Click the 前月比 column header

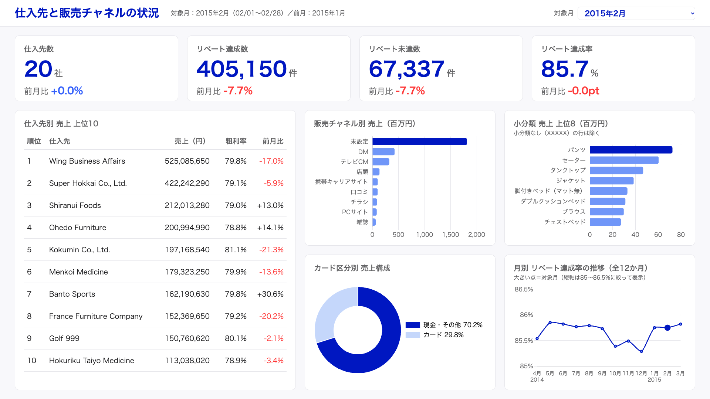pyautogui.click(x=273, y=141)
